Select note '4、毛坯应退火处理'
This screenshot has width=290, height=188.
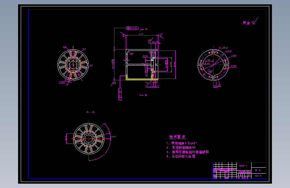tap(181, 156)
